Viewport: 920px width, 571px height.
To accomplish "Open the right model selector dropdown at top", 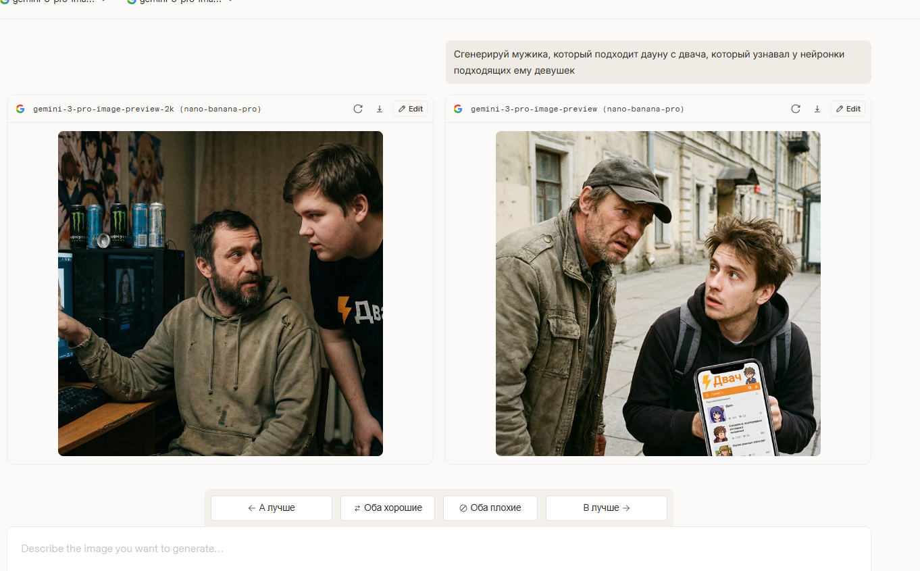I will (180, 2).
